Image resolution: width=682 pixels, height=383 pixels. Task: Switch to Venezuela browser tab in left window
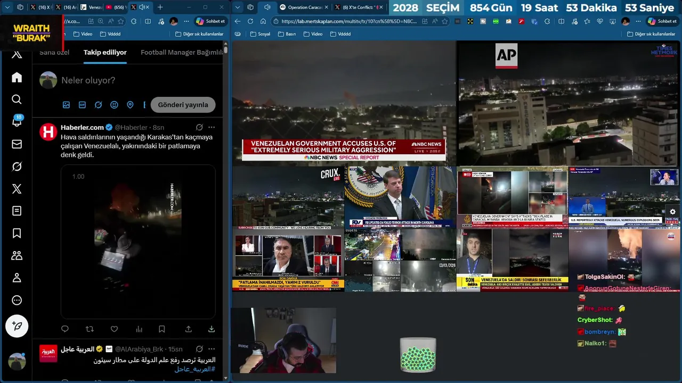click(x=91, y=7)
